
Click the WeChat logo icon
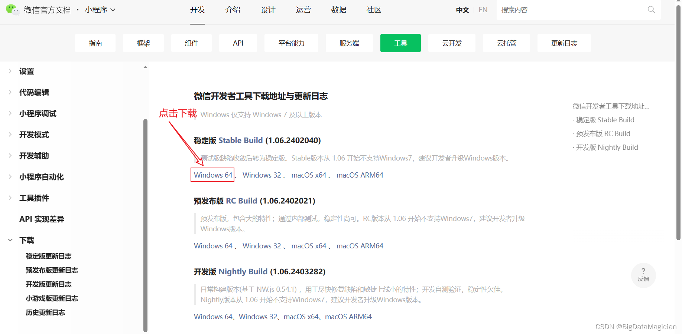[x=12, y=10]
